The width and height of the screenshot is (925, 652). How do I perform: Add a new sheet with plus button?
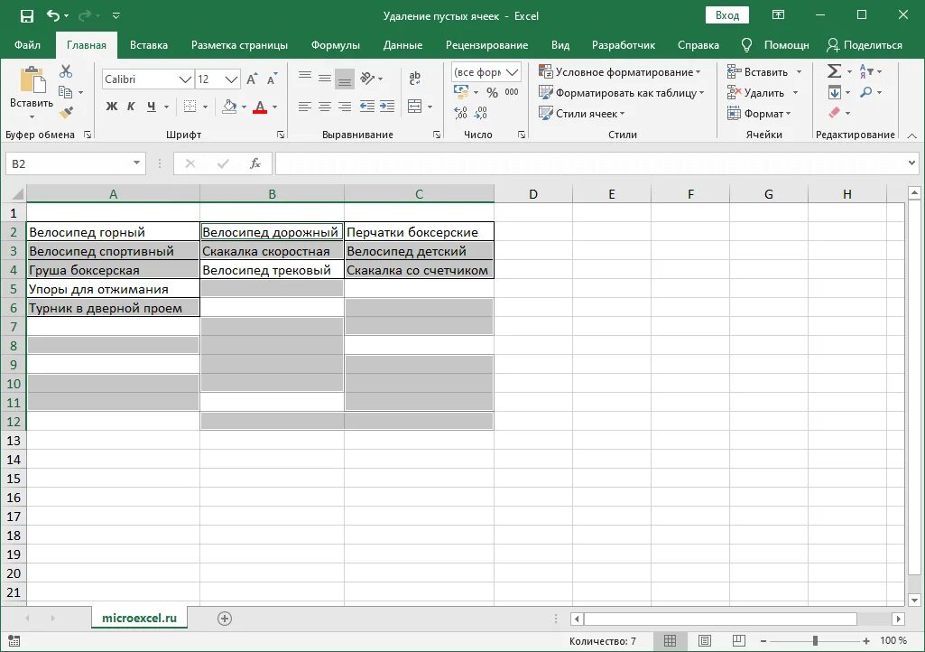click(224, 619)
